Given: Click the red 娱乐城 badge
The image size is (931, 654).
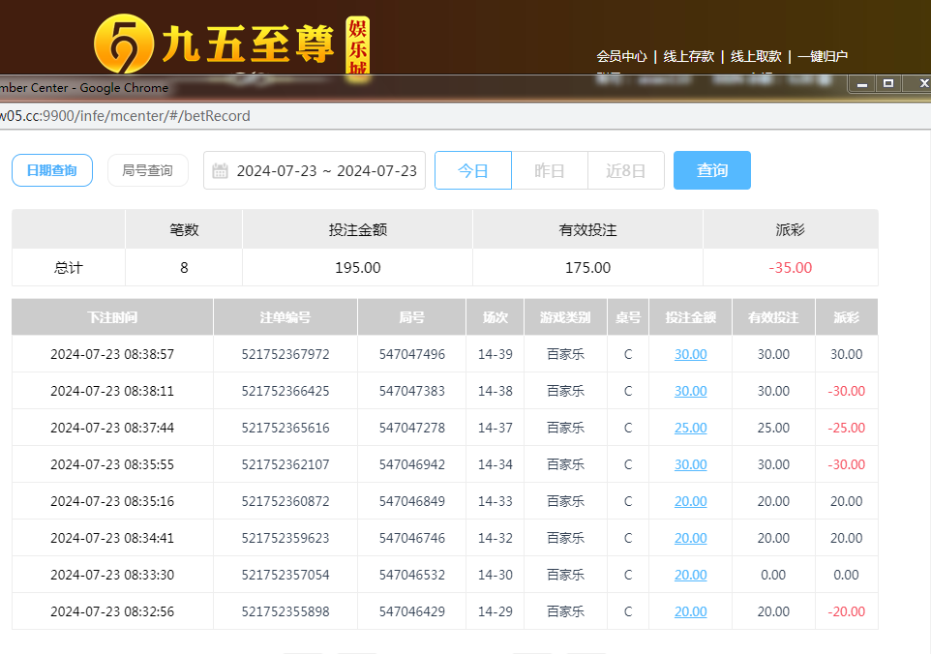Looking at the screenshot, I should 358,45.
